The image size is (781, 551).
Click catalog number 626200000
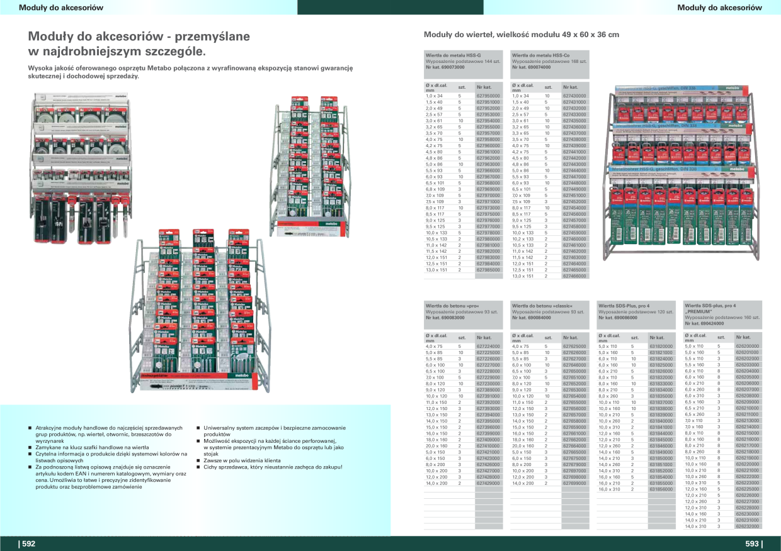pos(748,346)
